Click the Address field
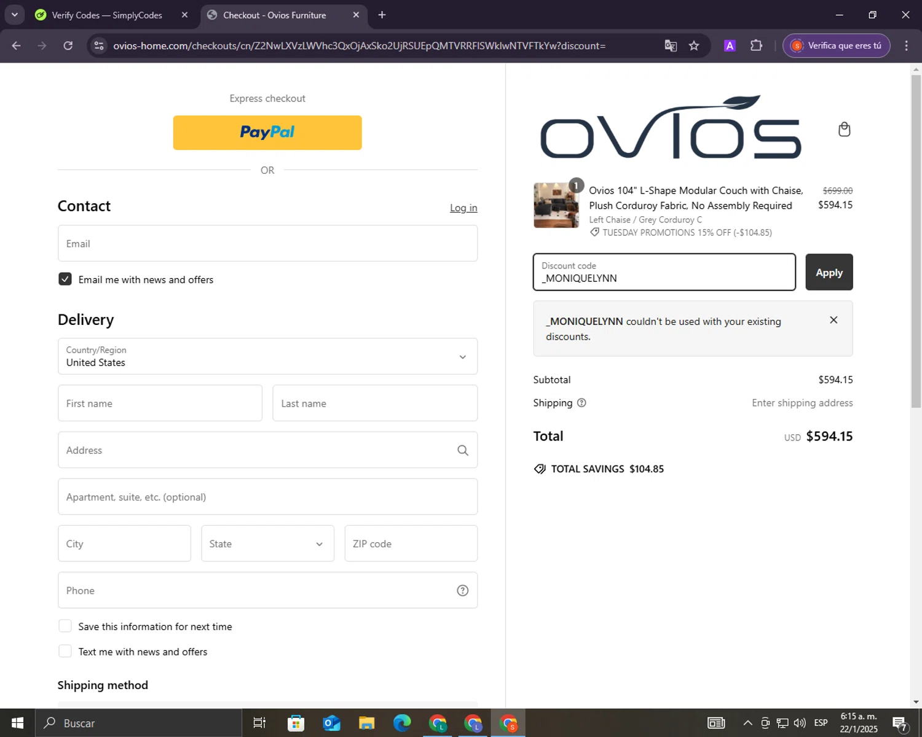Screen dimensions: 922x737 (x=267, y=450)
